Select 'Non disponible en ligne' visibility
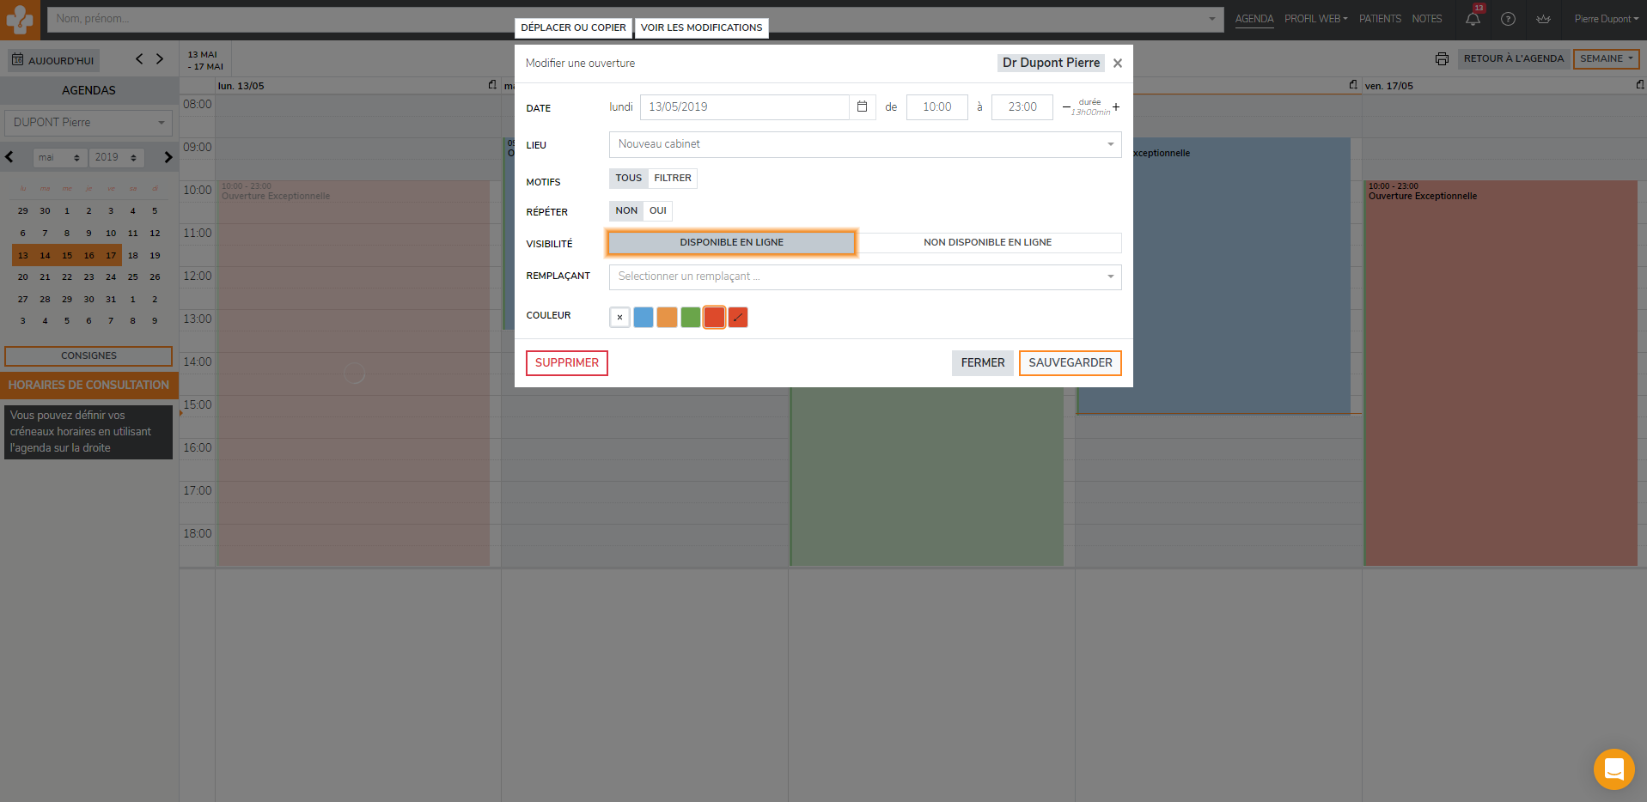Image resolution: width=1647 pixels, height=802 pixels. tap(987, 243)
